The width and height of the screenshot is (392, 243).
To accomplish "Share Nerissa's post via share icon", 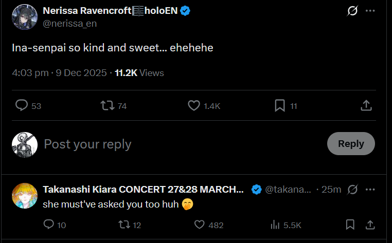I will click(x=366, y=105).
